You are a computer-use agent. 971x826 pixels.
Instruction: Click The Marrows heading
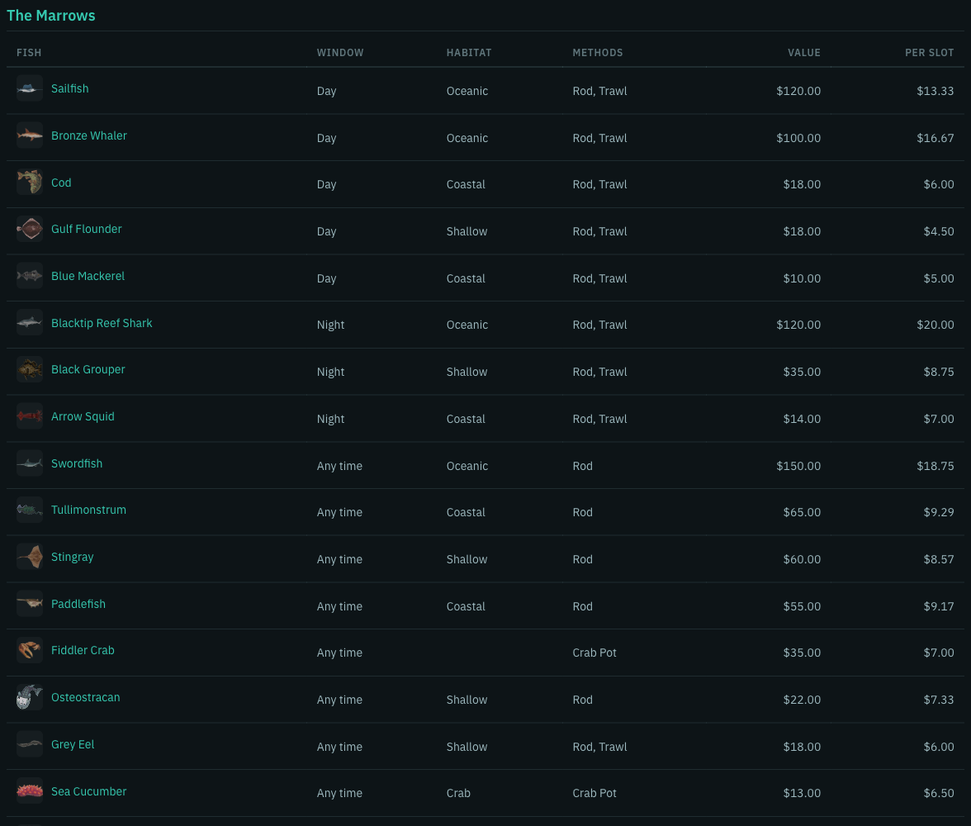tap(51, 16)
